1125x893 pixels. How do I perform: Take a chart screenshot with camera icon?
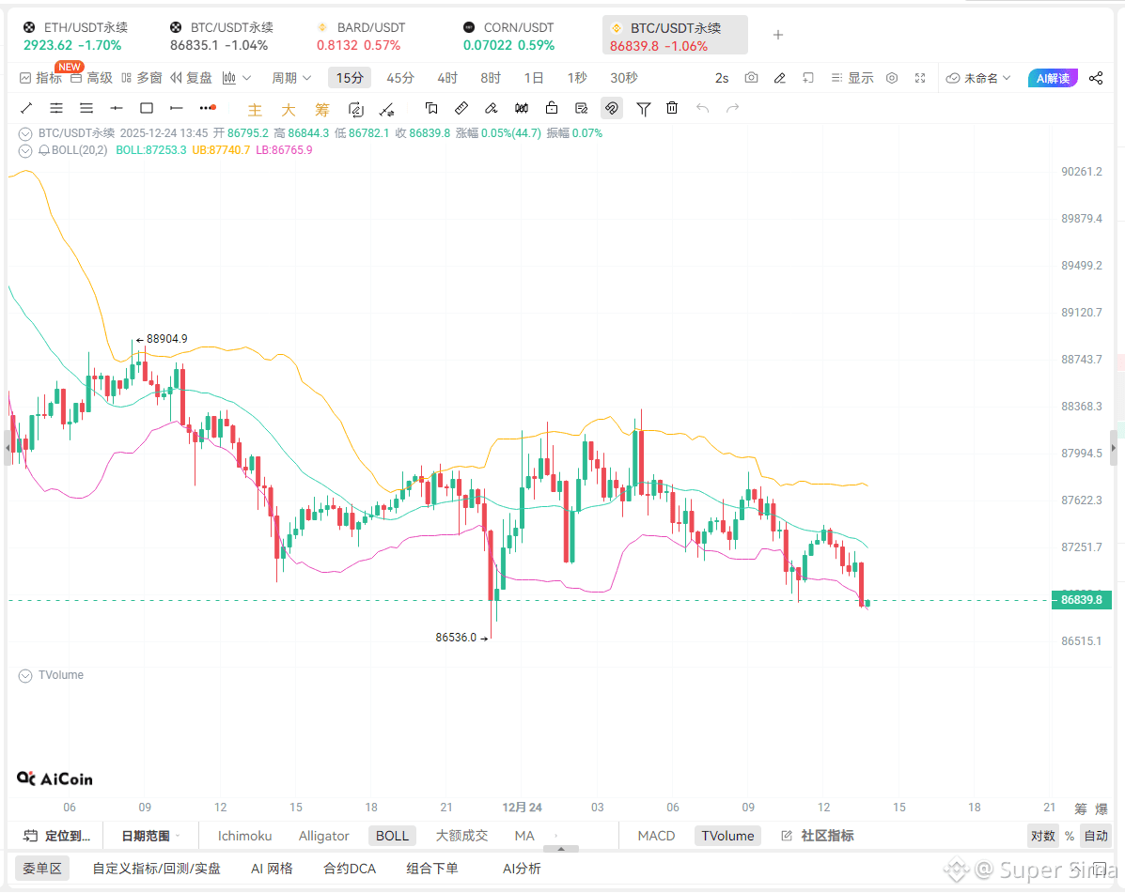[751, 77]
